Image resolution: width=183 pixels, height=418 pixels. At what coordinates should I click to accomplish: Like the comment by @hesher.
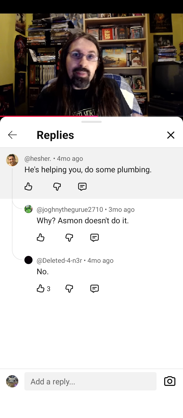pos(28,187)
